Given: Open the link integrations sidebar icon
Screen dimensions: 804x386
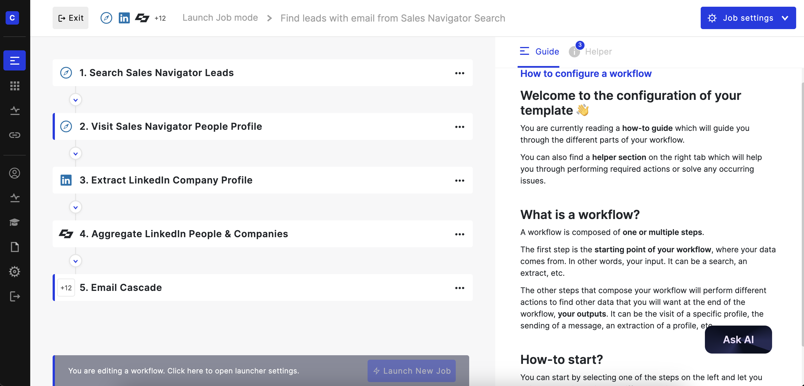Looking at the screenshot, I should (x=15, y=135).
